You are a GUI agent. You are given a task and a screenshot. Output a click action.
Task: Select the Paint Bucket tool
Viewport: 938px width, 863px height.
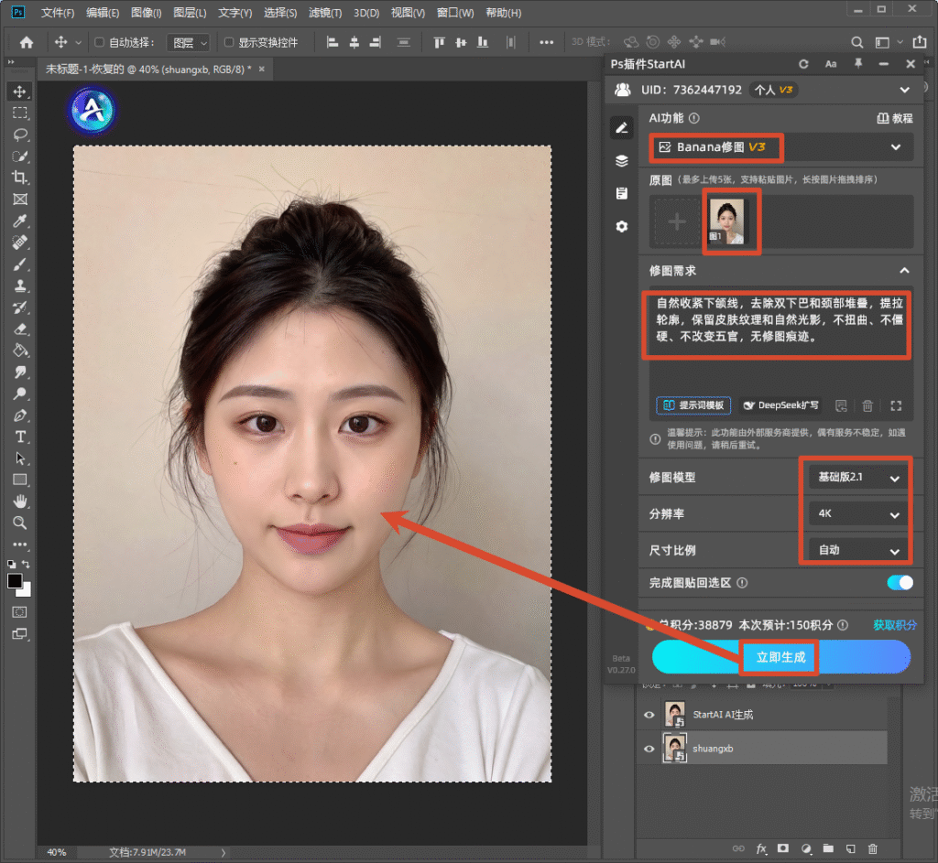pyautogui.click(x=20, y=351)
